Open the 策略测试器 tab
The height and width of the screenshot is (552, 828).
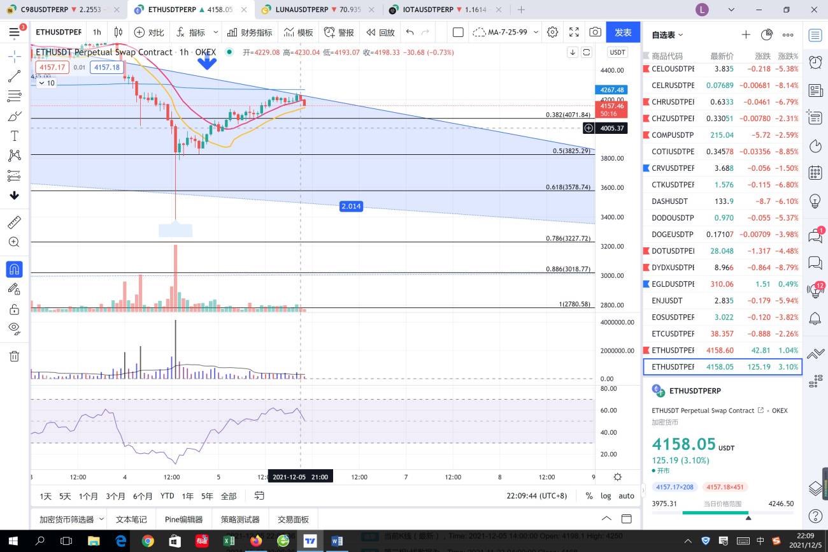tap(240, 519)
